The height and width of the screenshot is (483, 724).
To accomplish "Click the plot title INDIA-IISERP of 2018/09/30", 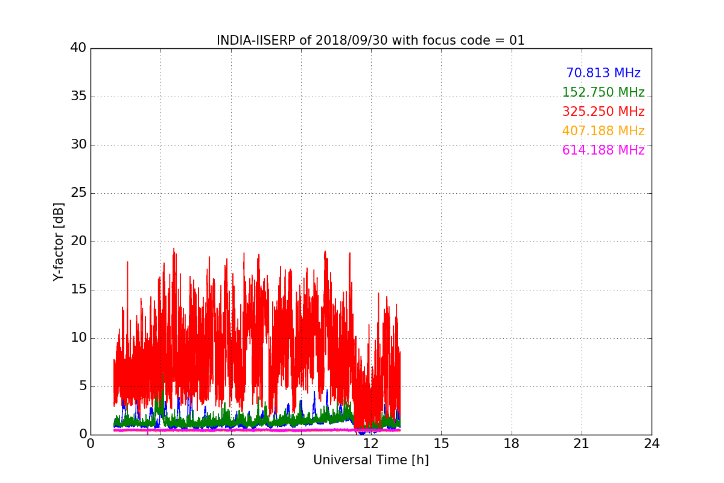I will pyautogui.click(x=370, y=40).
